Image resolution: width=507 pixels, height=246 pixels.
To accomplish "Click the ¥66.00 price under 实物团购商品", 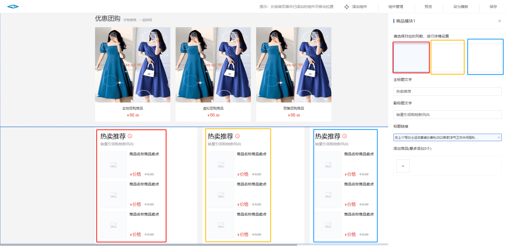I will click(133, 115).
